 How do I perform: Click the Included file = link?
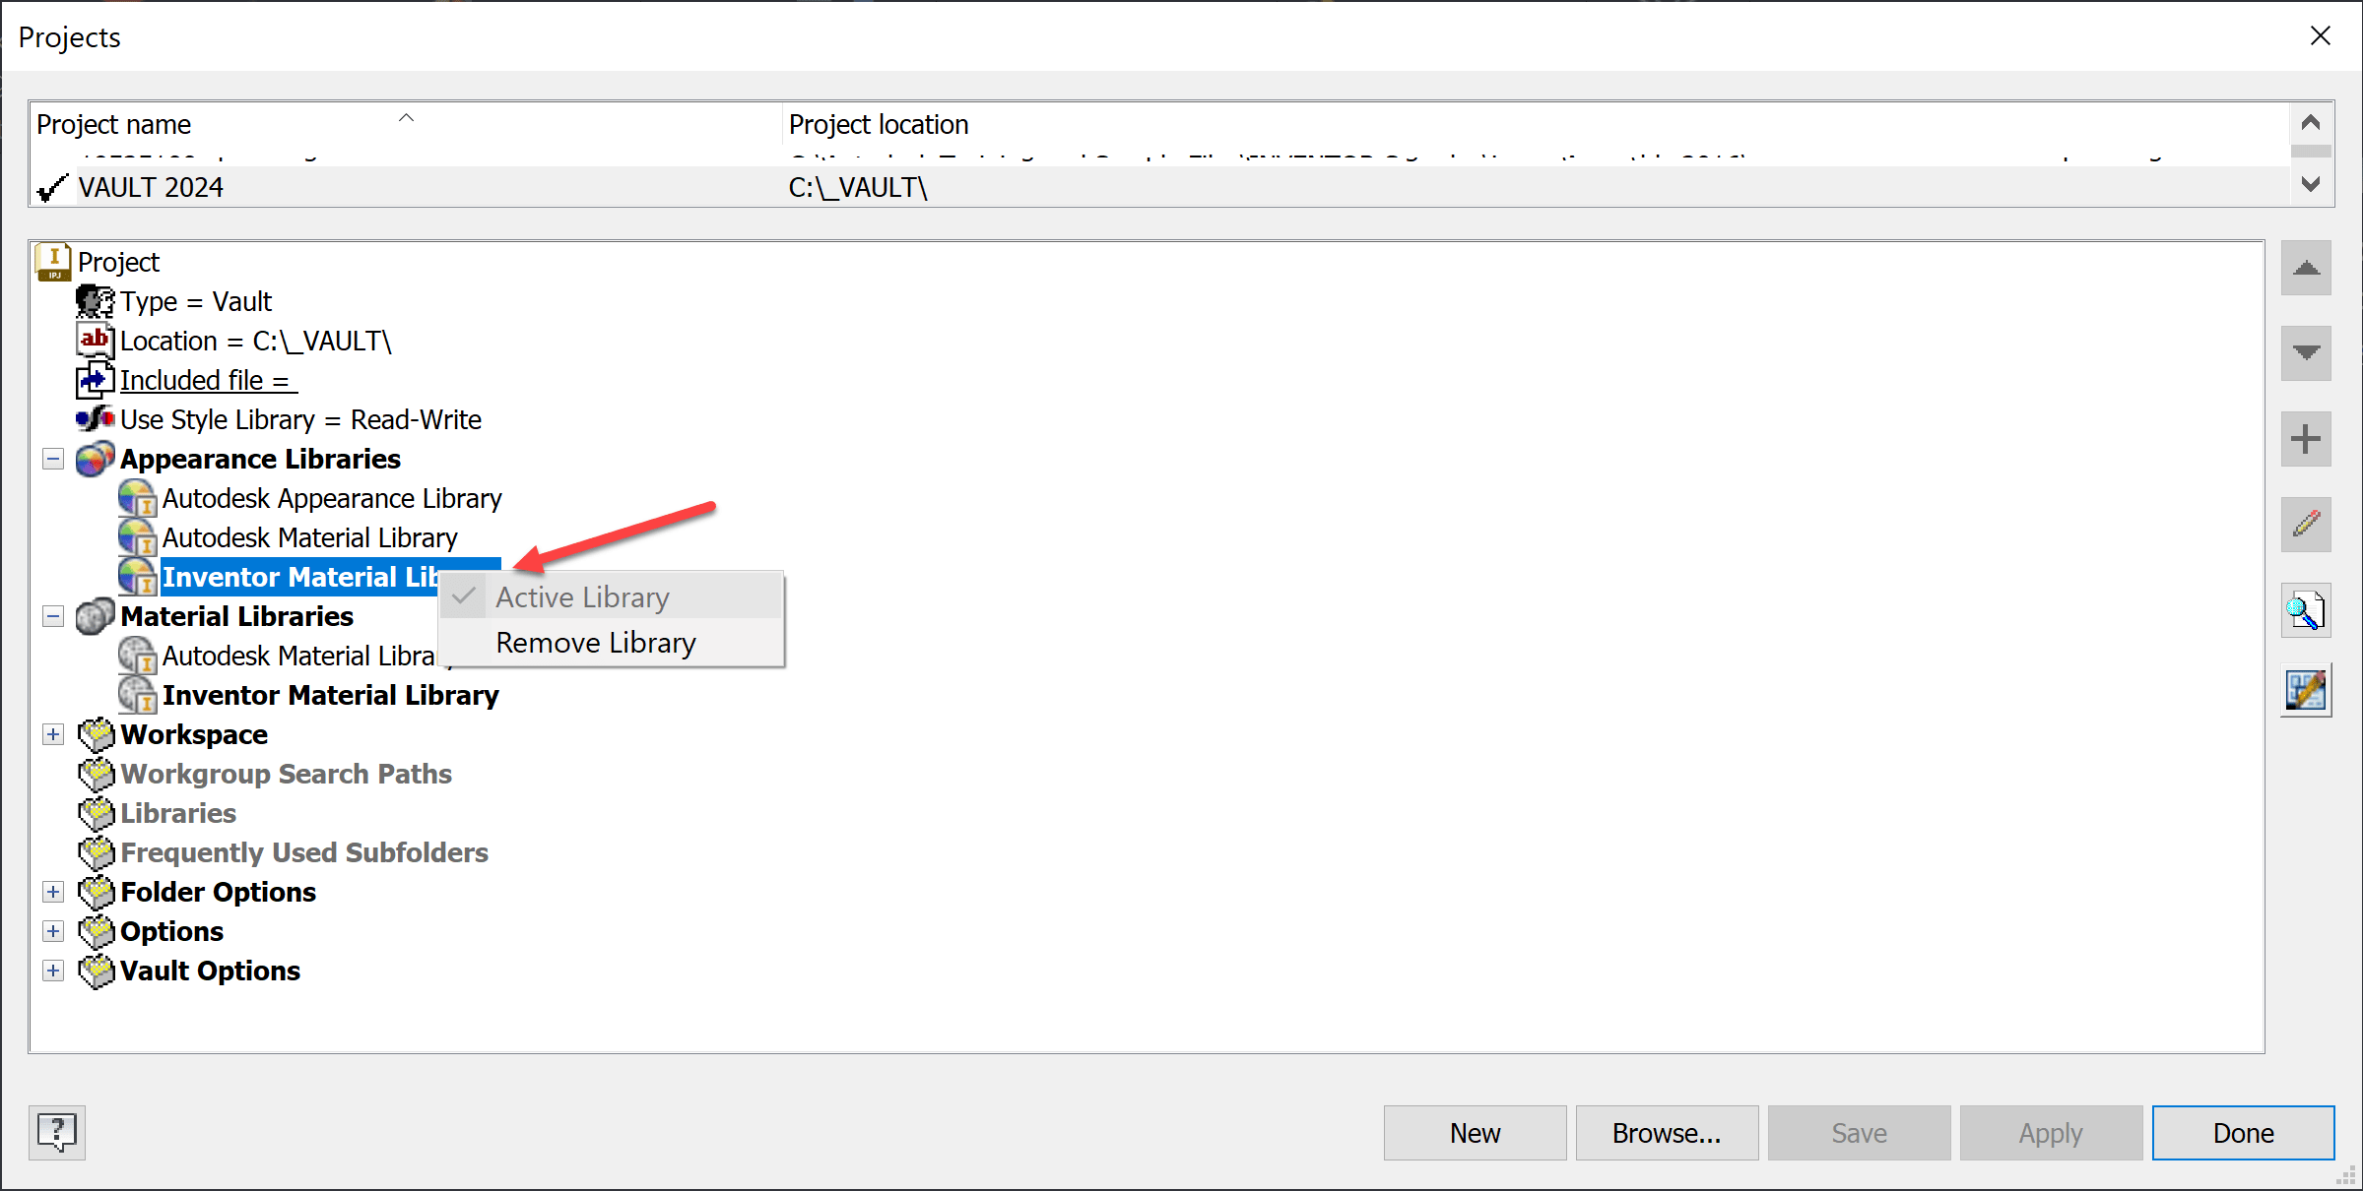[208, 380]
